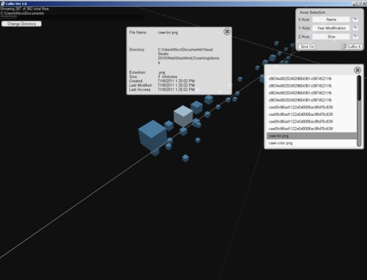Click the 'Last Modified' label in info panel

pyautogui.click(x=141, y=85)
